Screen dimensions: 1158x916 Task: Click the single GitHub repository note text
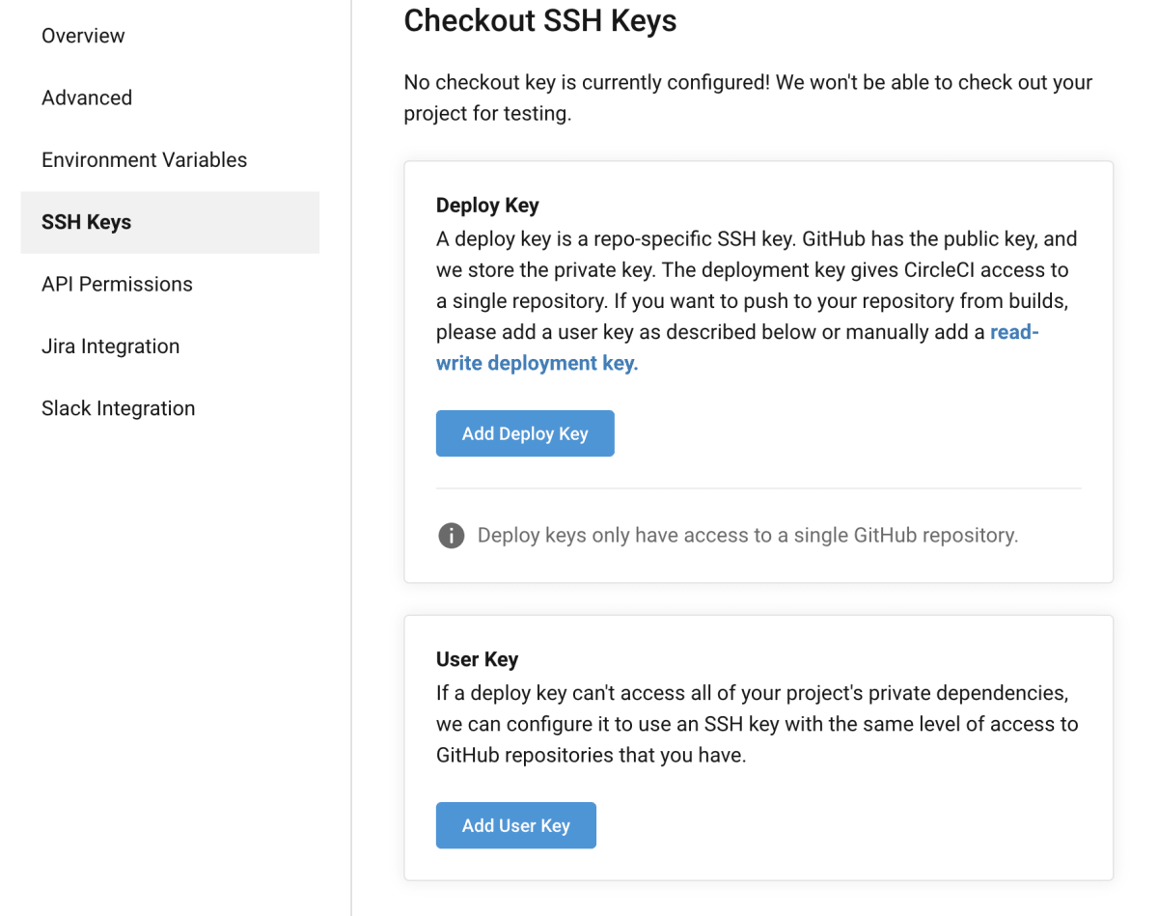pos(747,535)
